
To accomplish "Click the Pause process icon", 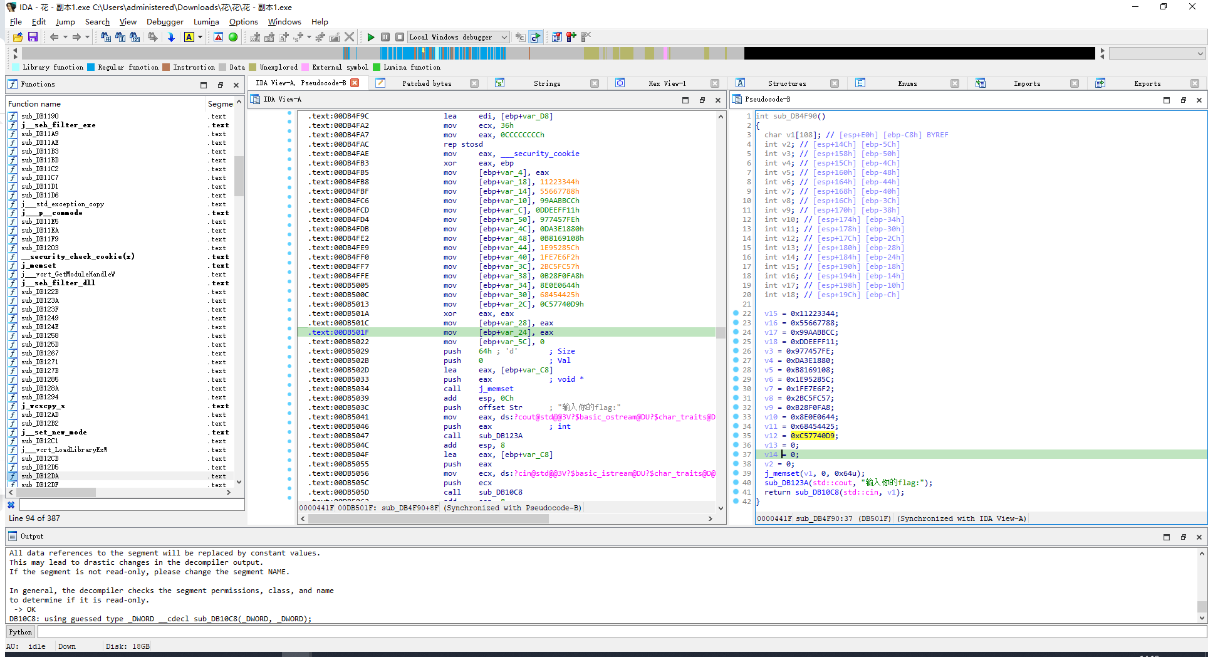I will coord(385,37).
